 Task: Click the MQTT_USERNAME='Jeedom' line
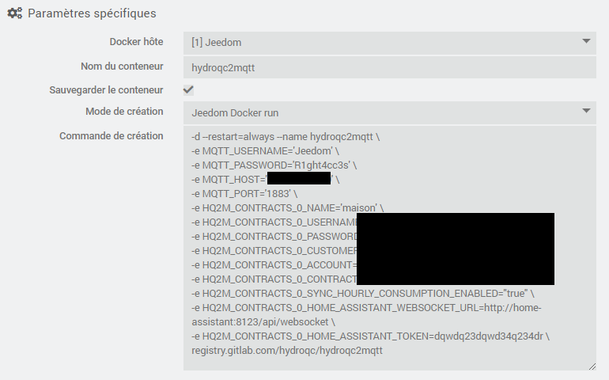[265, 151]
